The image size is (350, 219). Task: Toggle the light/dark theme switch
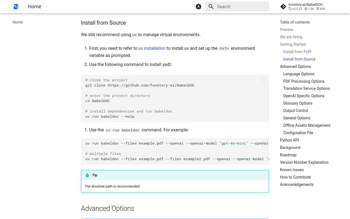(x=199, y=7)
